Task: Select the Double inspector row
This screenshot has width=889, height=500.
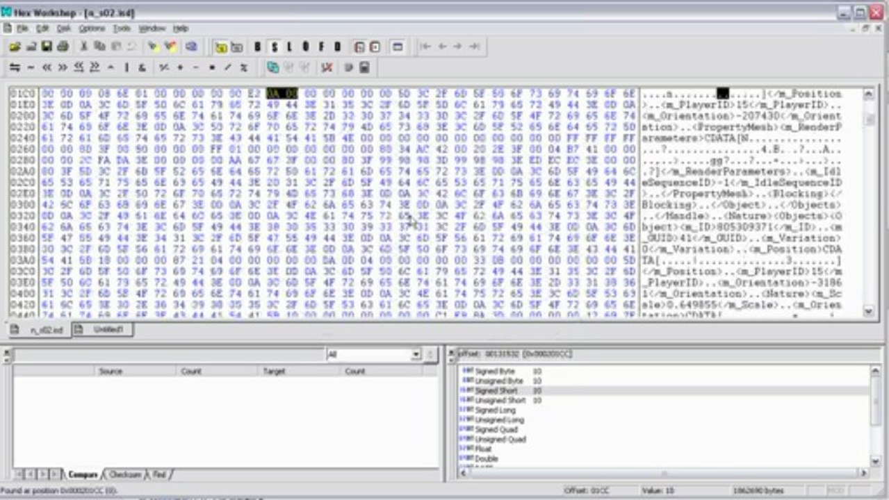Action: 664,459
